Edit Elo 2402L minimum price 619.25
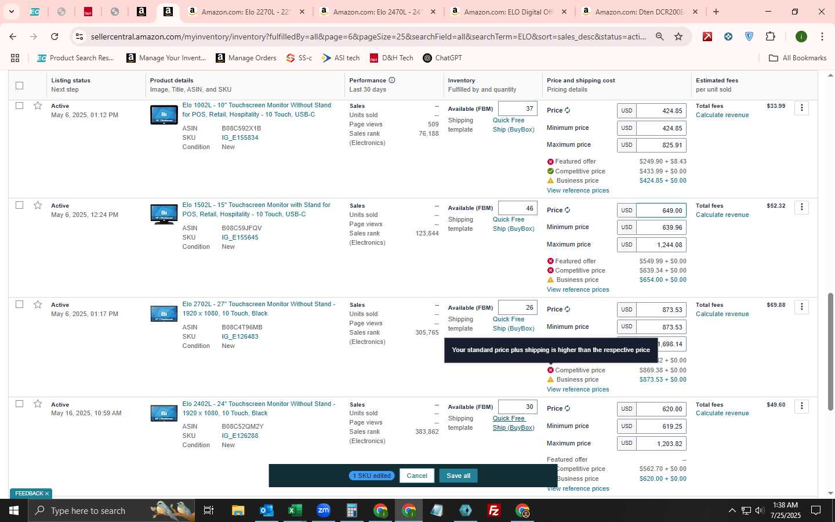The height and width of the screenshot is (522, 835). [x=661, y=426]
